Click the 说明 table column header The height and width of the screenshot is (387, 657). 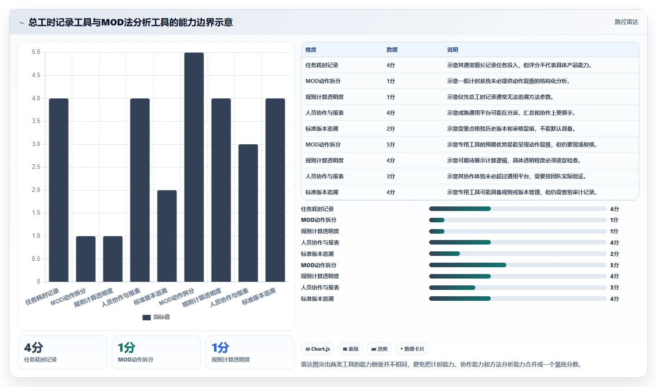tap(453, 50)
